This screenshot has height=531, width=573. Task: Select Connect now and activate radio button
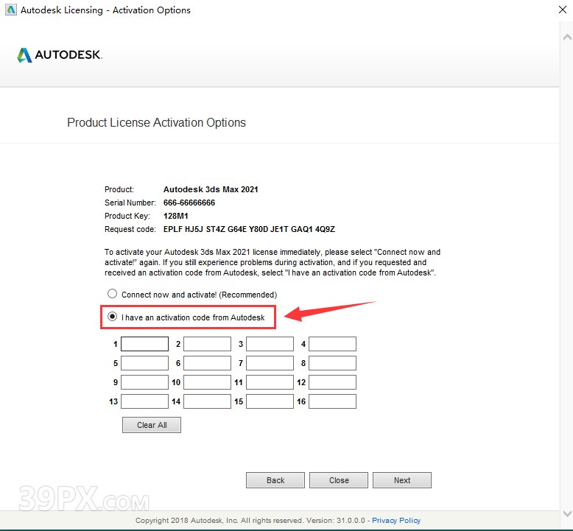coord(112,294)
